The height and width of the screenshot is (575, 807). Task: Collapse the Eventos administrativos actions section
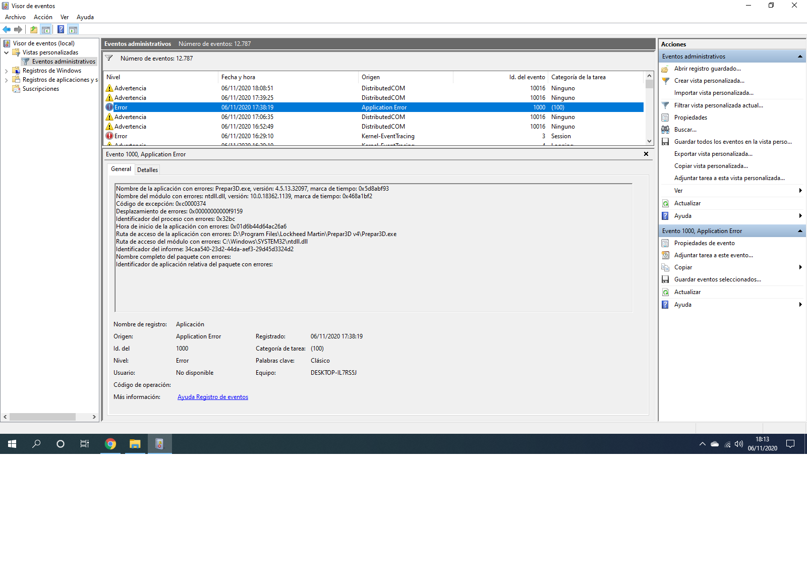800,56
